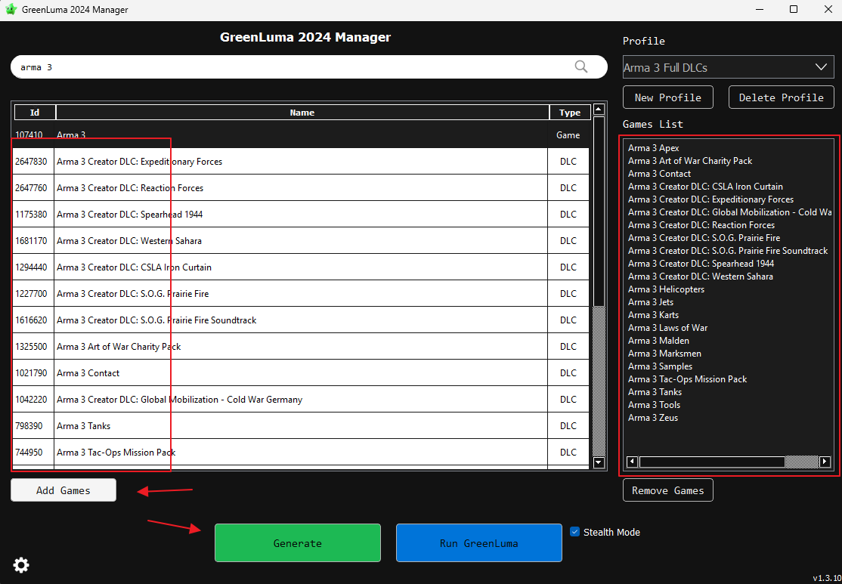Click the green Generate button
Screen dimensions: 842x584
[x=297, y=543]
